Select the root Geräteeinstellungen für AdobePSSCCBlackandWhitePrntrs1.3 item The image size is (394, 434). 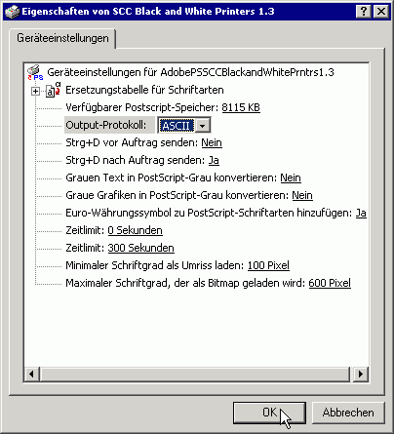pyautogui.click(x=190, y=72)
